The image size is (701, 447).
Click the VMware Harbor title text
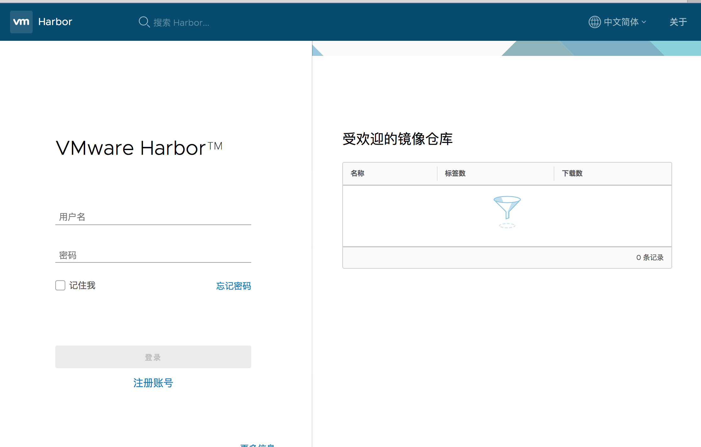(x=139, y=148)
